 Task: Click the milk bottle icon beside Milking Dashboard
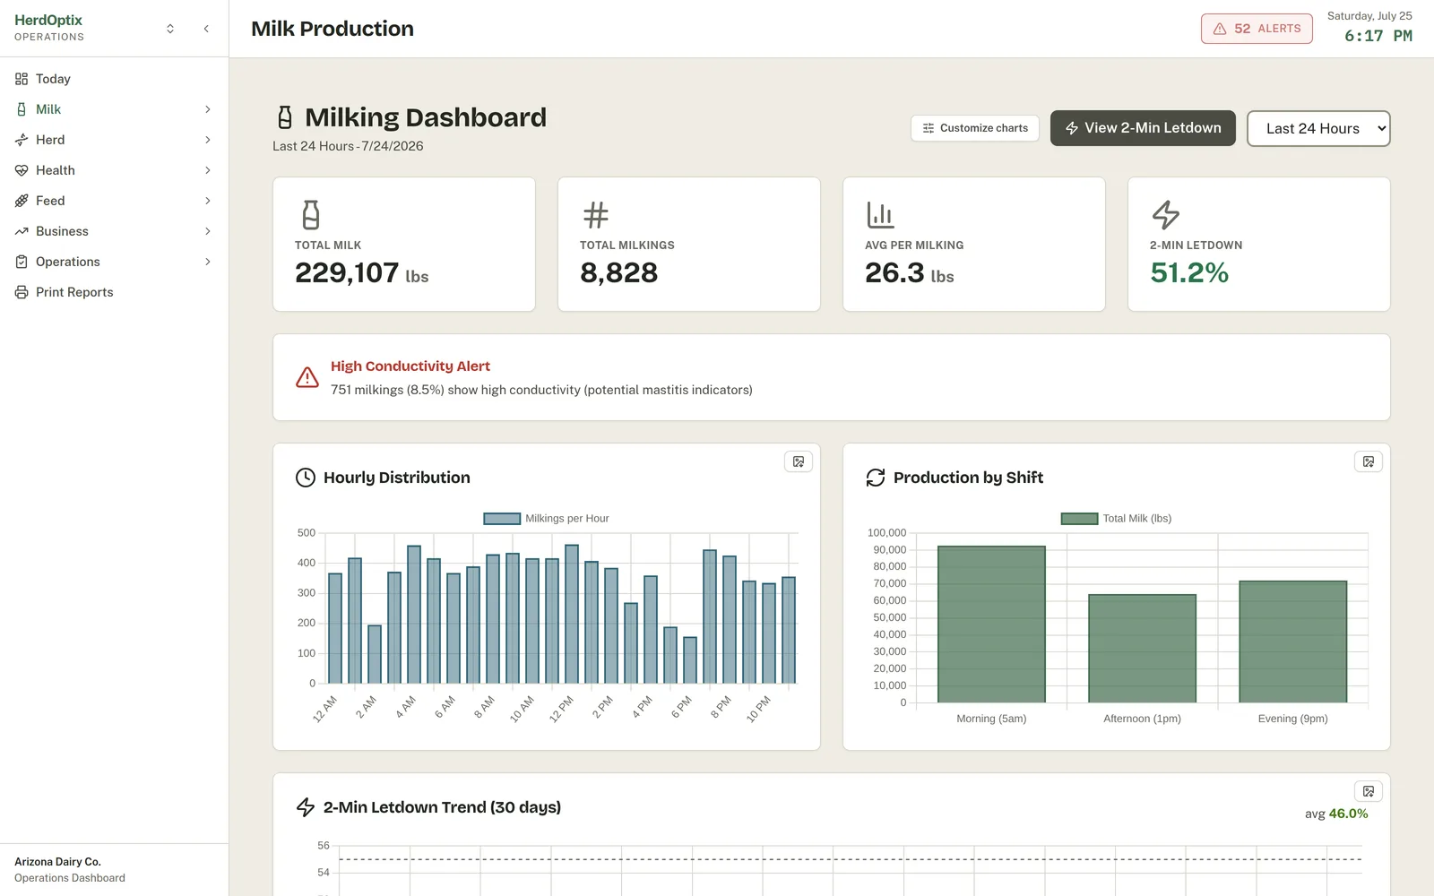click(x=285, y=117)
